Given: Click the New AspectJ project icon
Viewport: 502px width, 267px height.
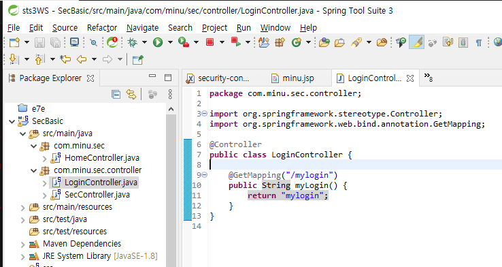Looking at the screenshot, I should (264, 42).
